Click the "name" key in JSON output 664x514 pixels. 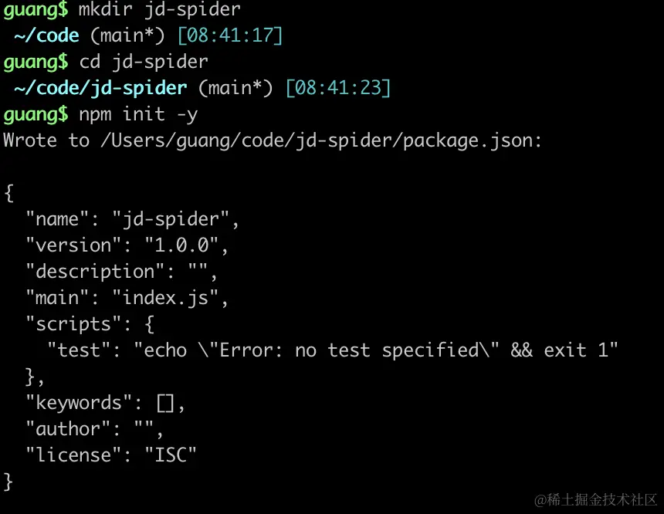pyautogui.click(x=57, y=219)
